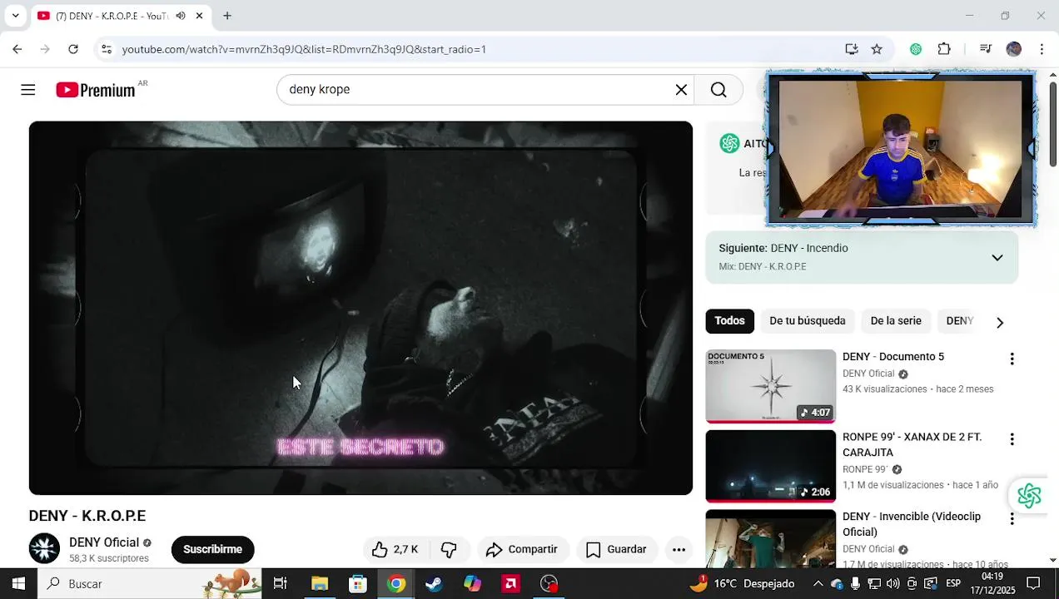Open the DENY Oficial channel name link

point(104,542)
